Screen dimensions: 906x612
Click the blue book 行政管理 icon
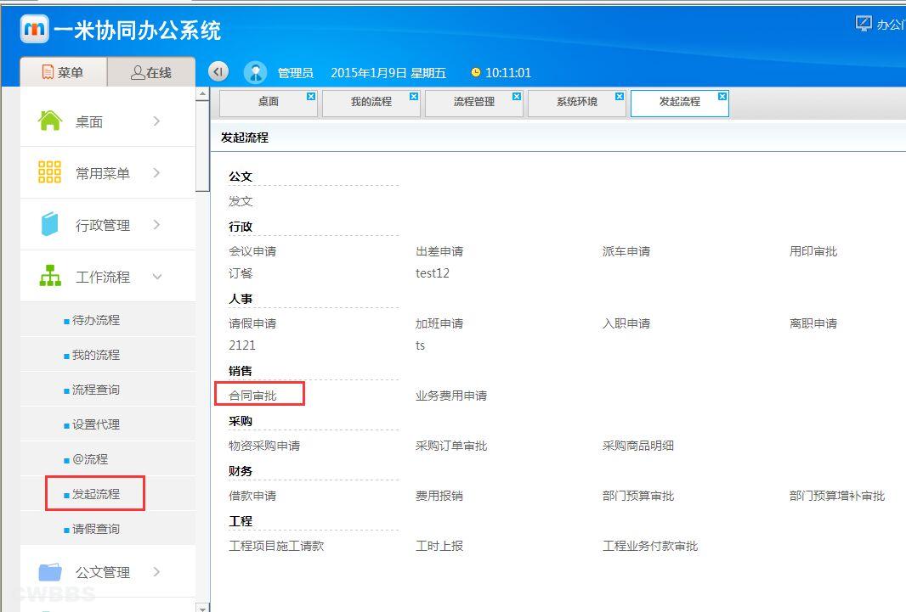[x=49, y=224]
